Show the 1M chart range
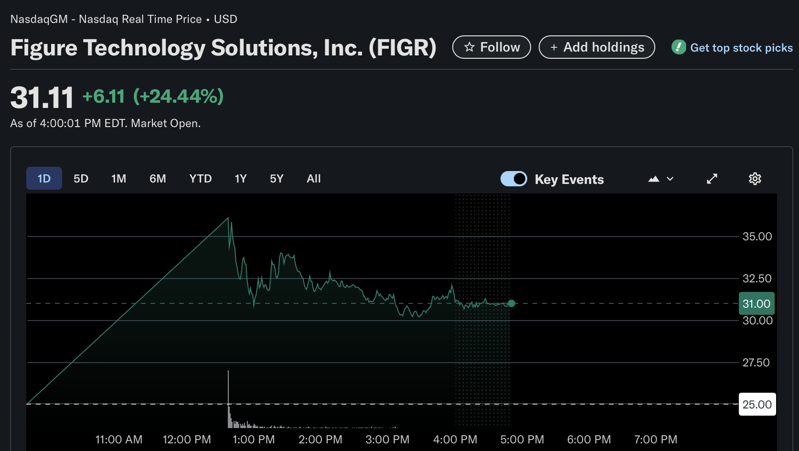 (x=118, y=179)
